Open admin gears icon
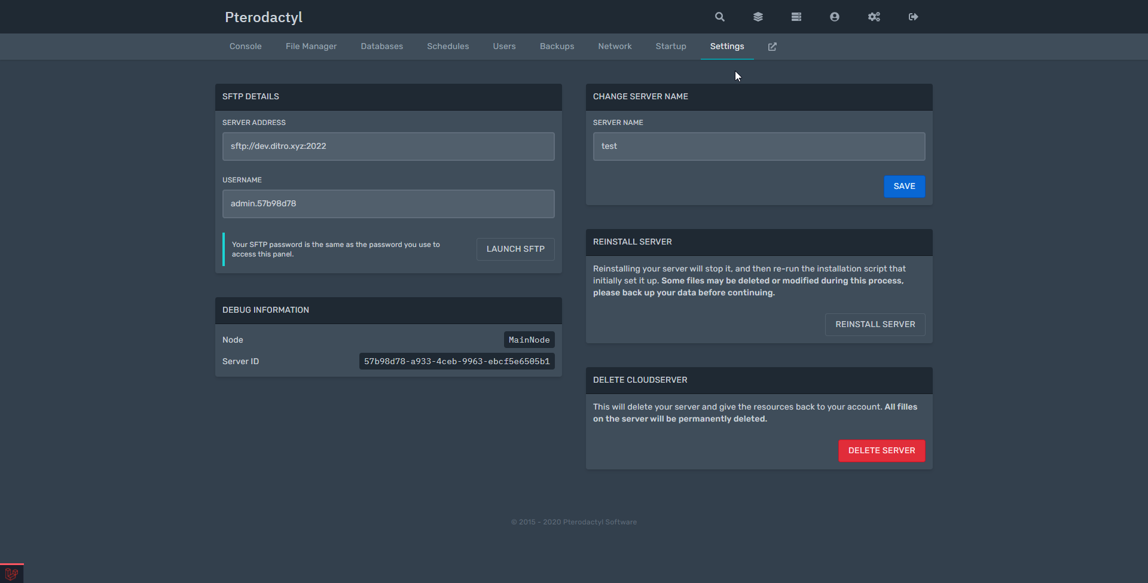This screenshot has width=1148, height=583. [874, 17]
